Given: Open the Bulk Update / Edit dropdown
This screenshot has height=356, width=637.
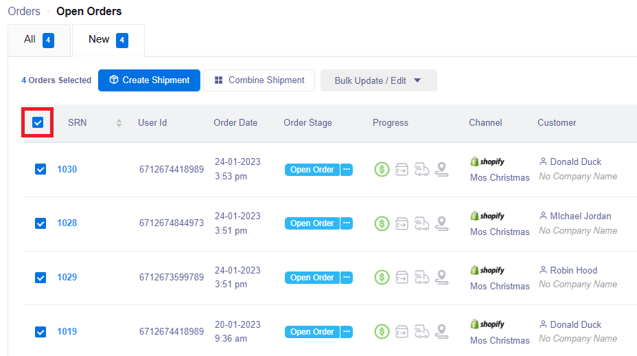Looking at the screenshot, I should pos(378,80).
